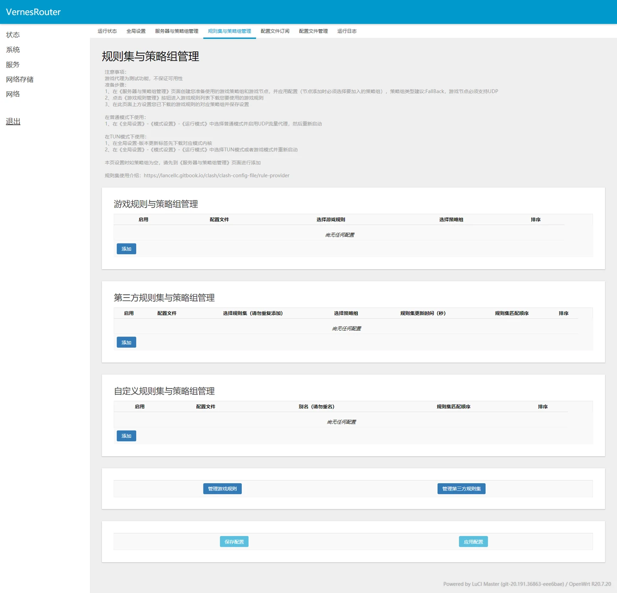617x593 pixels.
Task: Open the 服务器与策略组管理 tab
Action: (x=177, y=31)
